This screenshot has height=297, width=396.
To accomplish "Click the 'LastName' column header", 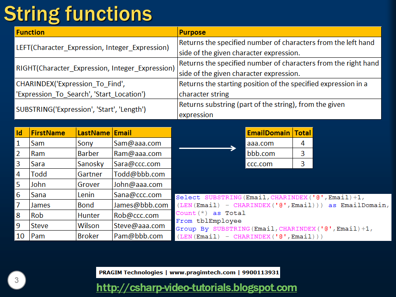I will pyautogui.click(x=94, y=132).
